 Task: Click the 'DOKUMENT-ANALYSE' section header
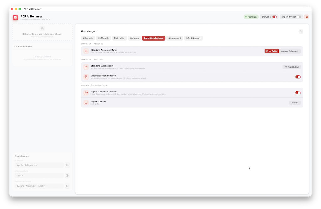[92, 44]
